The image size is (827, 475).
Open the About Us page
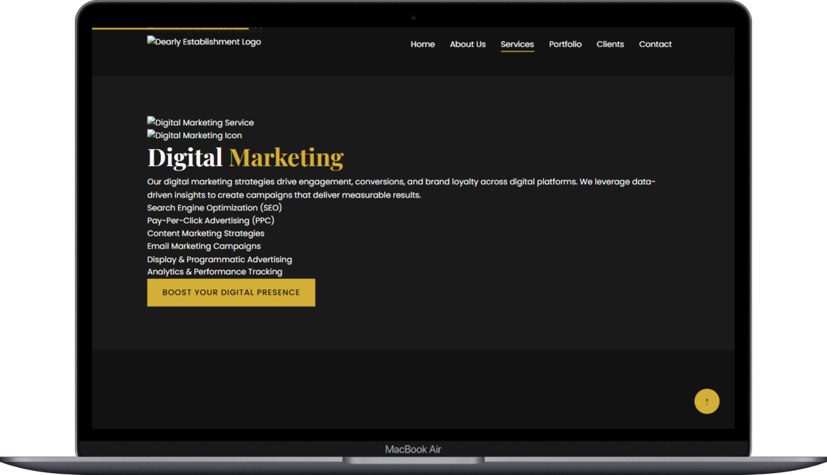(467, 44)
